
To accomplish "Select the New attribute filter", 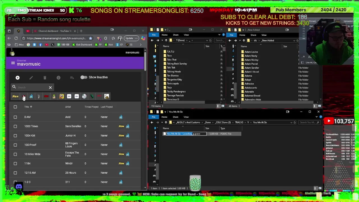I will coord(15,97).
